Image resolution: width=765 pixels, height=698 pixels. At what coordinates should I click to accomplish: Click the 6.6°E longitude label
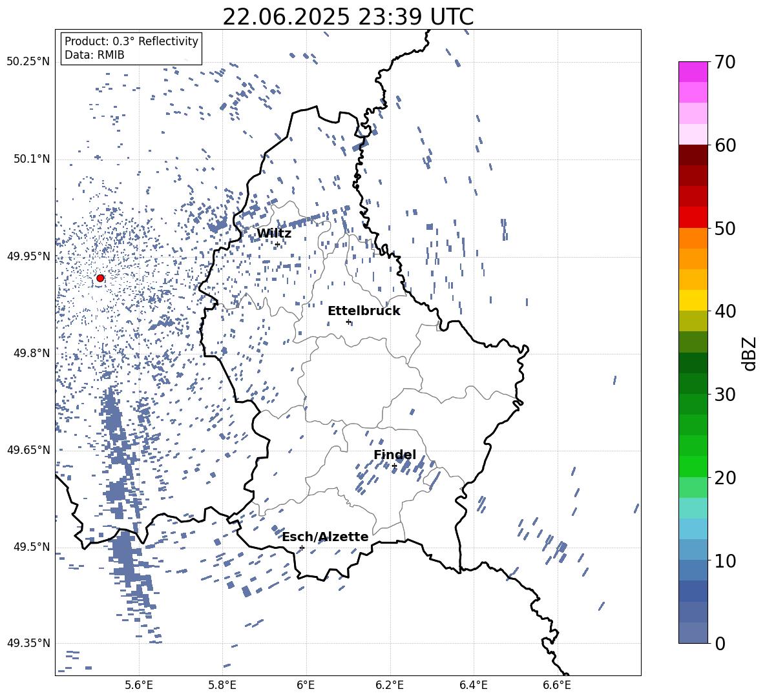[x=557, y=685]
